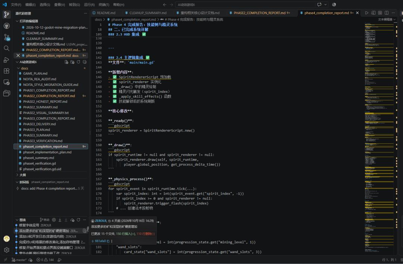Screen dimensions: 403x264
Task: Switch to the README.md tab
Action: tap(104, 13)
